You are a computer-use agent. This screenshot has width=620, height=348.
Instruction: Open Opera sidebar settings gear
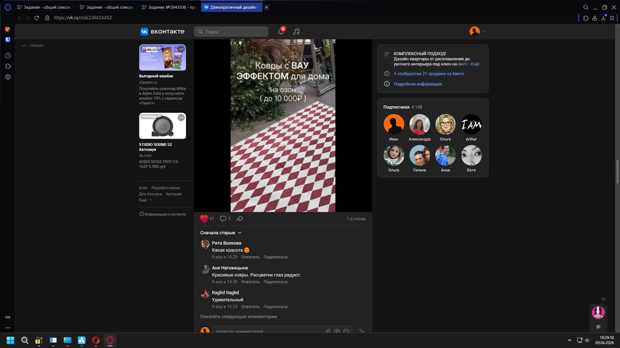pos(8,77)
